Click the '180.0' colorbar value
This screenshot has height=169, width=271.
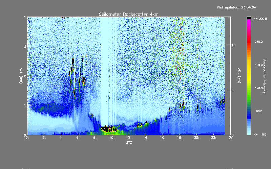click(x=259, y=65)
